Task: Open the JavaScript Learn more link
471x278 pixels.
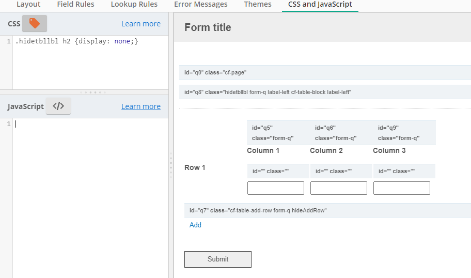Action: (x=141, y=106)
